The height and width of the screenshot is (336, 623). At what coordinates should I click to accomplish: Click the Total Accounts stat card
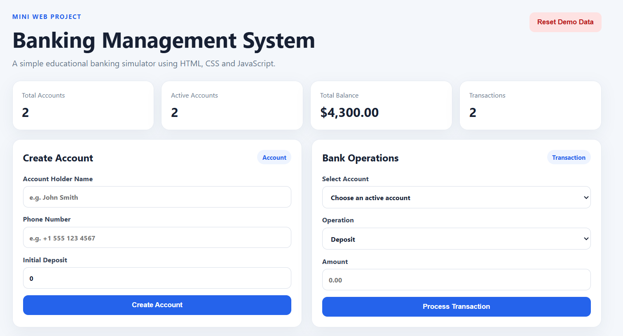pyautogui.click(x=83, y=105)
